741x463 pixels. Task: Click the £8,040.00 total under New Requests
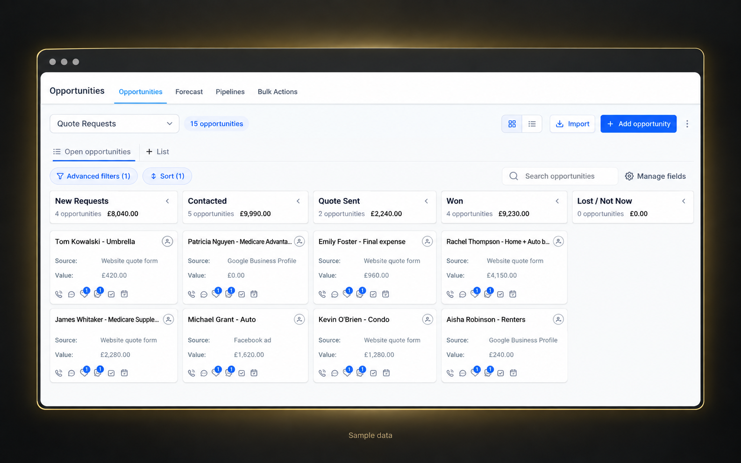123,214
